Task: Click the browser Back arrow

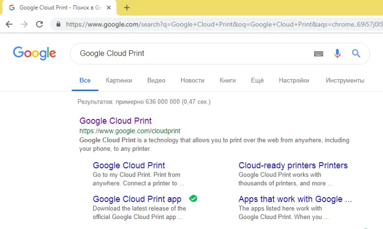Action: pos(9,24)
